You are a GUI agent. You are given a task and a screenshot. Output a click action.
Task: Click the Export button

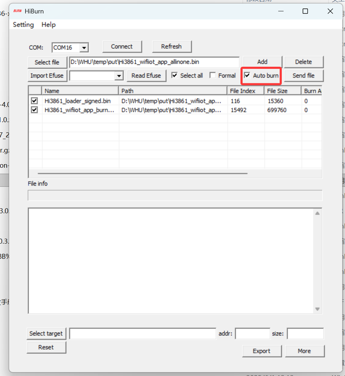(262, 351)
